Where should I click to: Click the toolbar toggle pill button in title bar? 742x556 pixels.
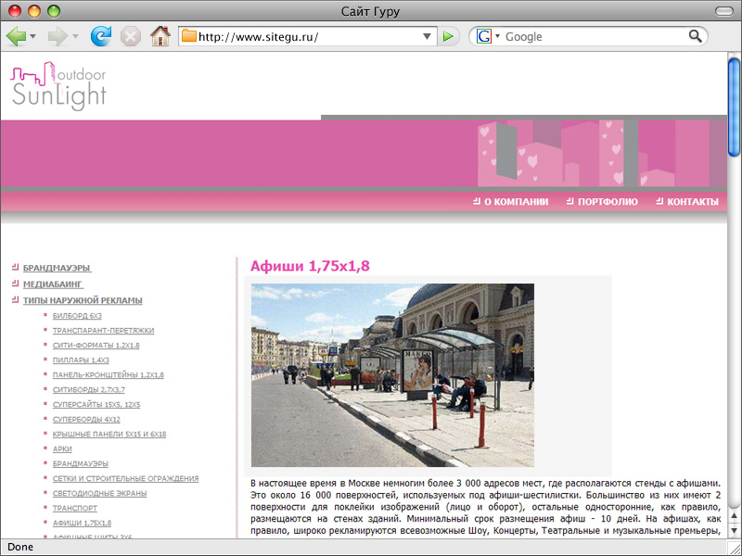[x=724, y=11]
